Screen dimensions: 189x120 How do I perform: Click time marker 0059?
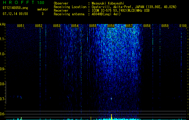(x=165, y=26)
